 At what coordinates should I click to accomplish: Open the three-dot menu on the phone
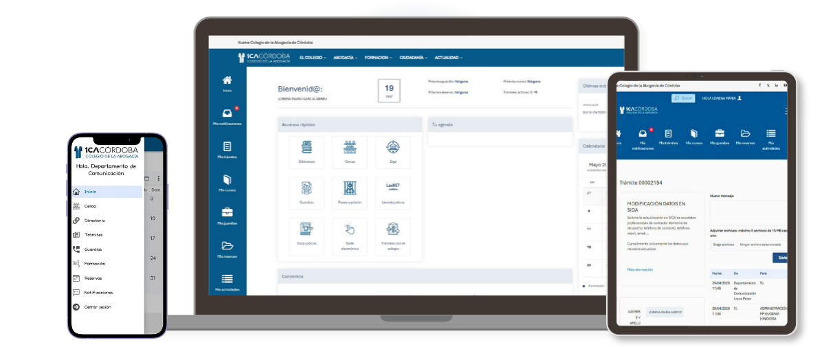[x=159, y=178]
